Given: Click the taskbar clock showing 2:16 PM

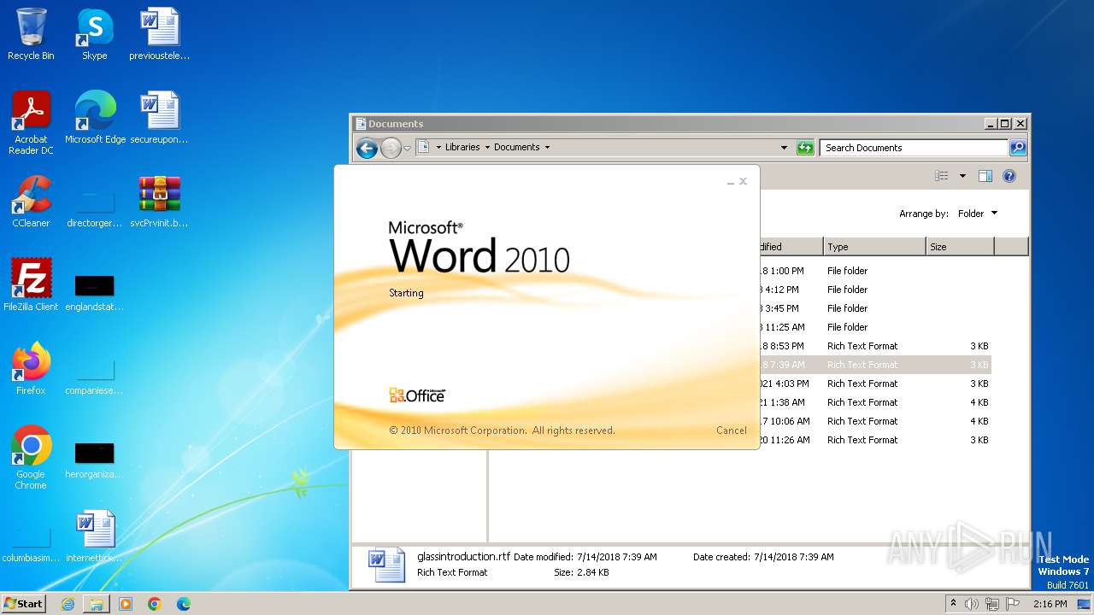Looking at the screenshot, I should [x=1050, y=604].
